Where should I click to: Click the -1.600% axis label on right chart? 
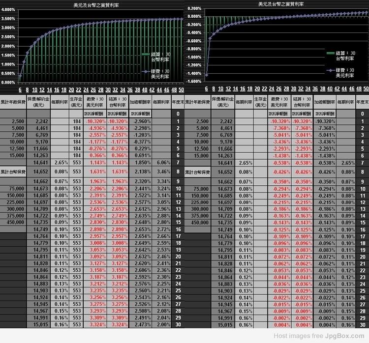(194, 82)
